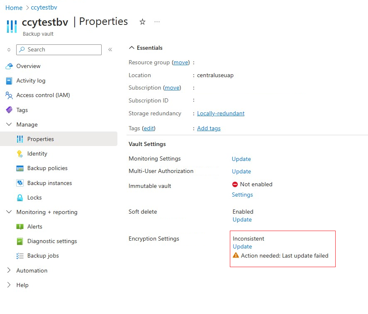
Task: Favorite the vault with the star icon
Action: point(142,22)
